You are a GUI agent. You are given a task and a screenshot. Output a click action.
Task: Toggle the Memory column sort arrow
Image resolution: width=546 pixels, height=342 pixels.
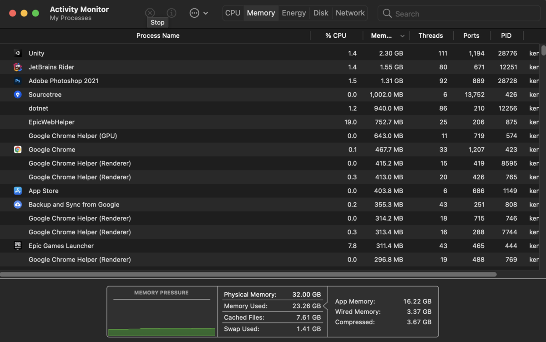pyautogui.click(x=402, y=36)
